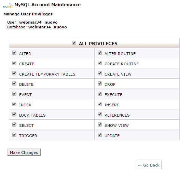Uncheck the CREATE VIEW privilege
Screen dimensions: 192x172
[100, 73]
